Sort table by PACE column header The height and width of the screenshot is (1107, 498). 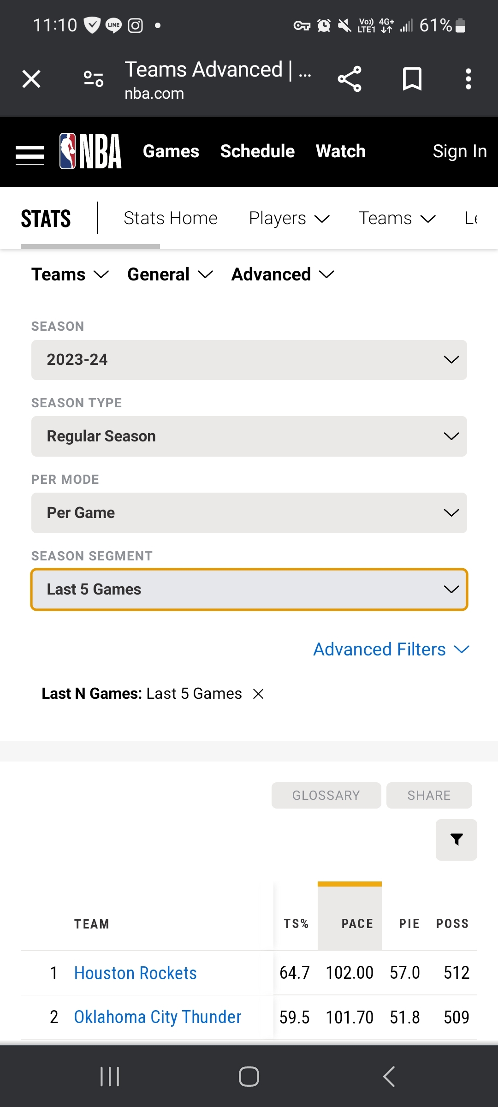pos(356,923)
